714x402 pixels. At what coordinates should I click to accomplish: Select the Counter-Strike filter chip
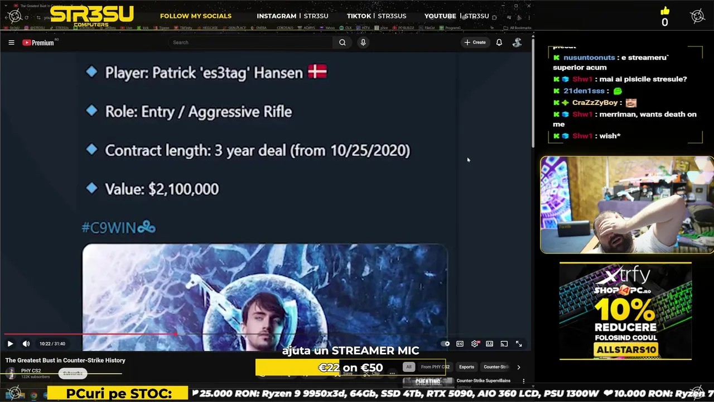coord(496,367)
